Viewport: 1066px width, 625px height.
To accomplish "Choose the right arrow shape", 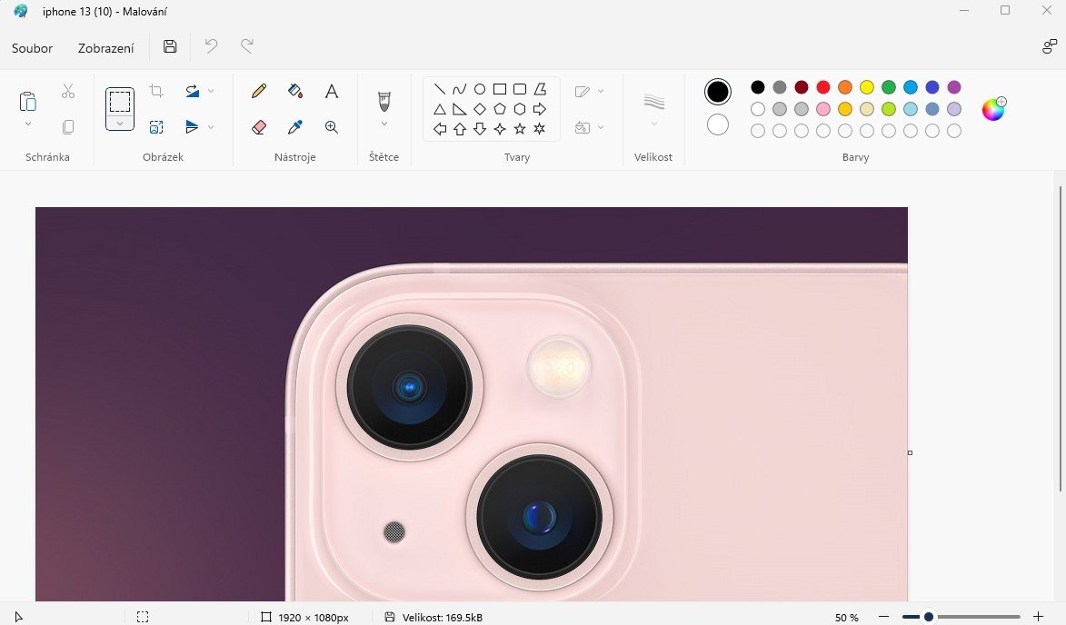I will click(540, 109).
